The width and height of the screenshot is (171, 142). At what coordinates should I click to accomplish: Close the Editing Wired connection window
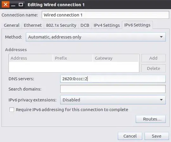coord(5,4)
